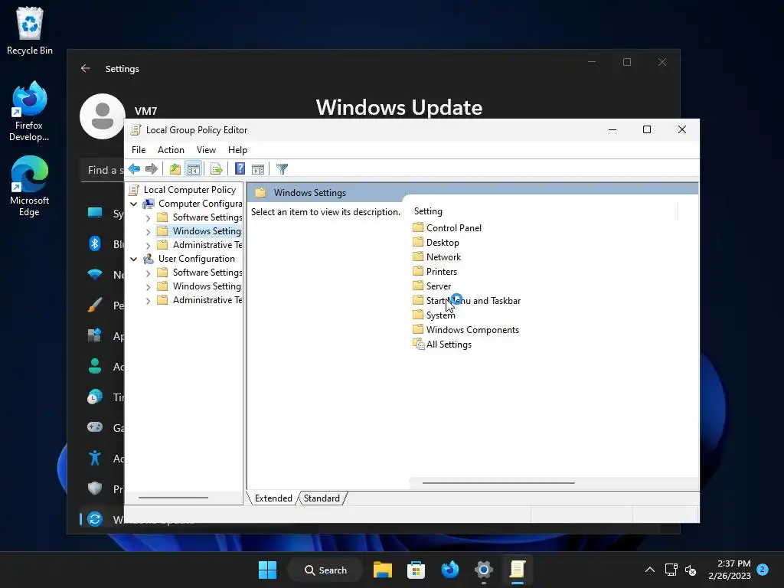Select the System folder in list
Screen dimensions: 784x588
pos(434,315)
